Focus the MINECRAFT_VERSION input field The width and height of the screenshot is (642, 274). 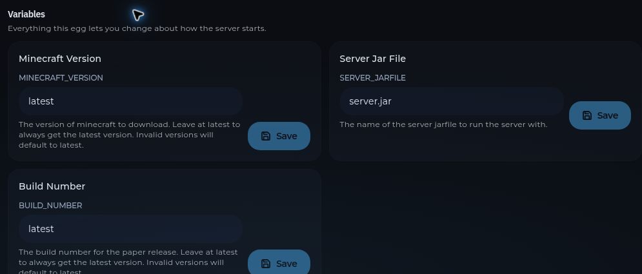(130, 101)
